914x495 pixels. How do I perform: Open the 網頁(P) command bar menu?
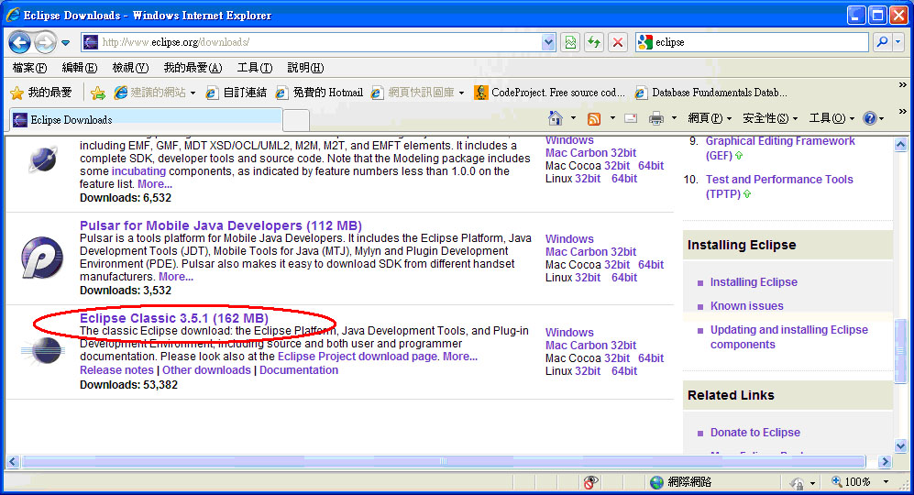tap(710, 118)
